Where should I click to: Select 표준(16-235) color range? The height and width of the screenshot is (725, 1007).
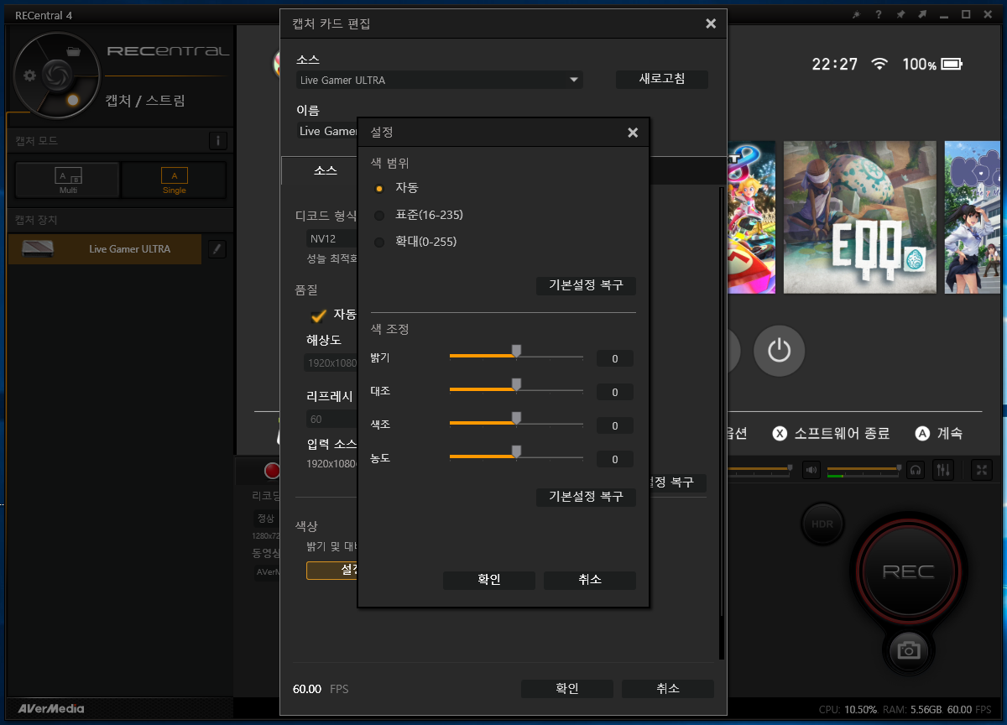tap(419, 215)
